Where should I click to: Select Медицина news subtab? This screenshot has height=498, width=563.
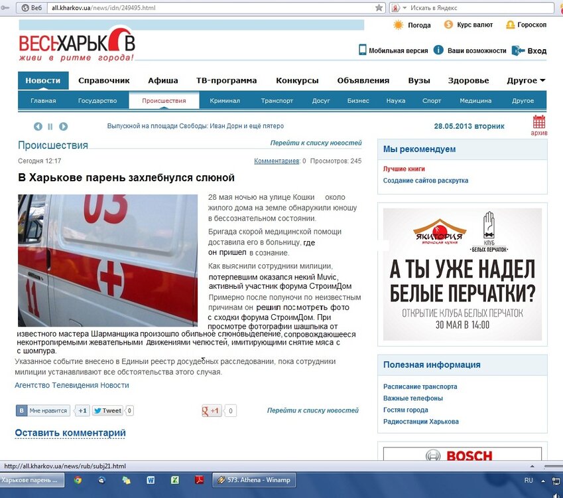(475, 101)
